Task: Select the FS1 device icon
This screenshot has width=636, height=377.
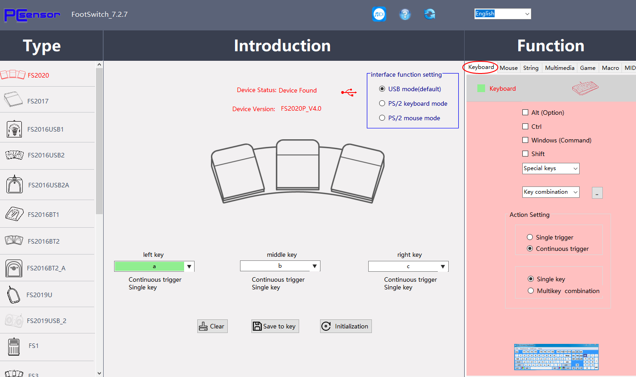Action: click(x=14, y=347)
